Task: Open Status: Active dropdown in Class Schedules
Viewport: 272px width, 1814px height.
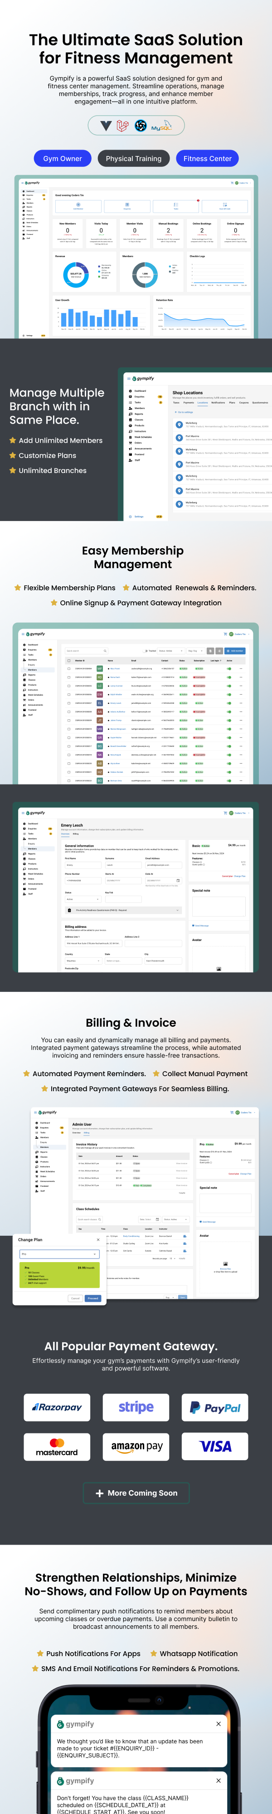Action: click(x=175, y=1219)
